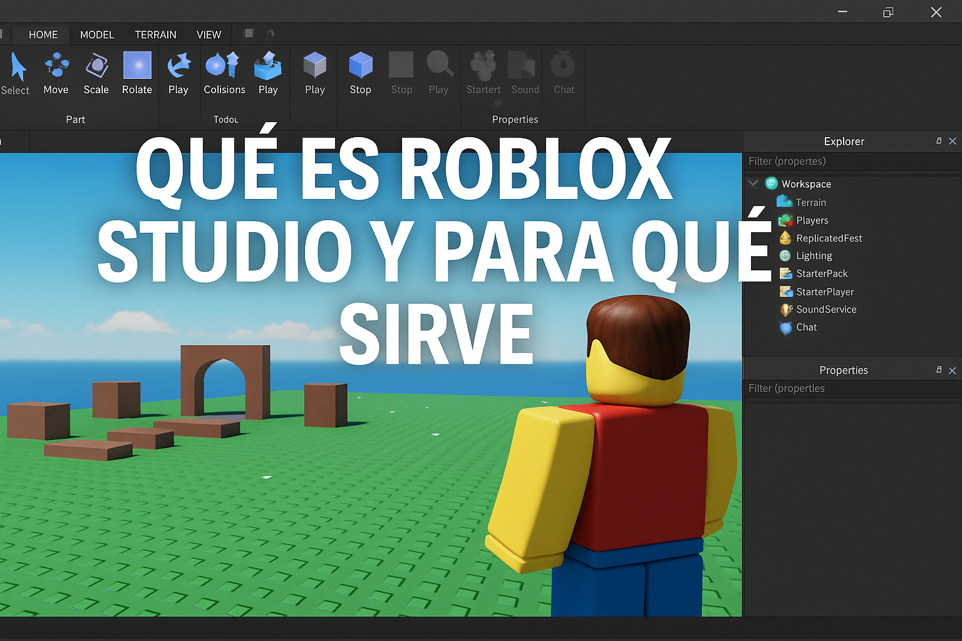Screen dimensions: 962x641
Task: Focus the Properties filter input
Action: pyautogui.click(x=852, y=389)
